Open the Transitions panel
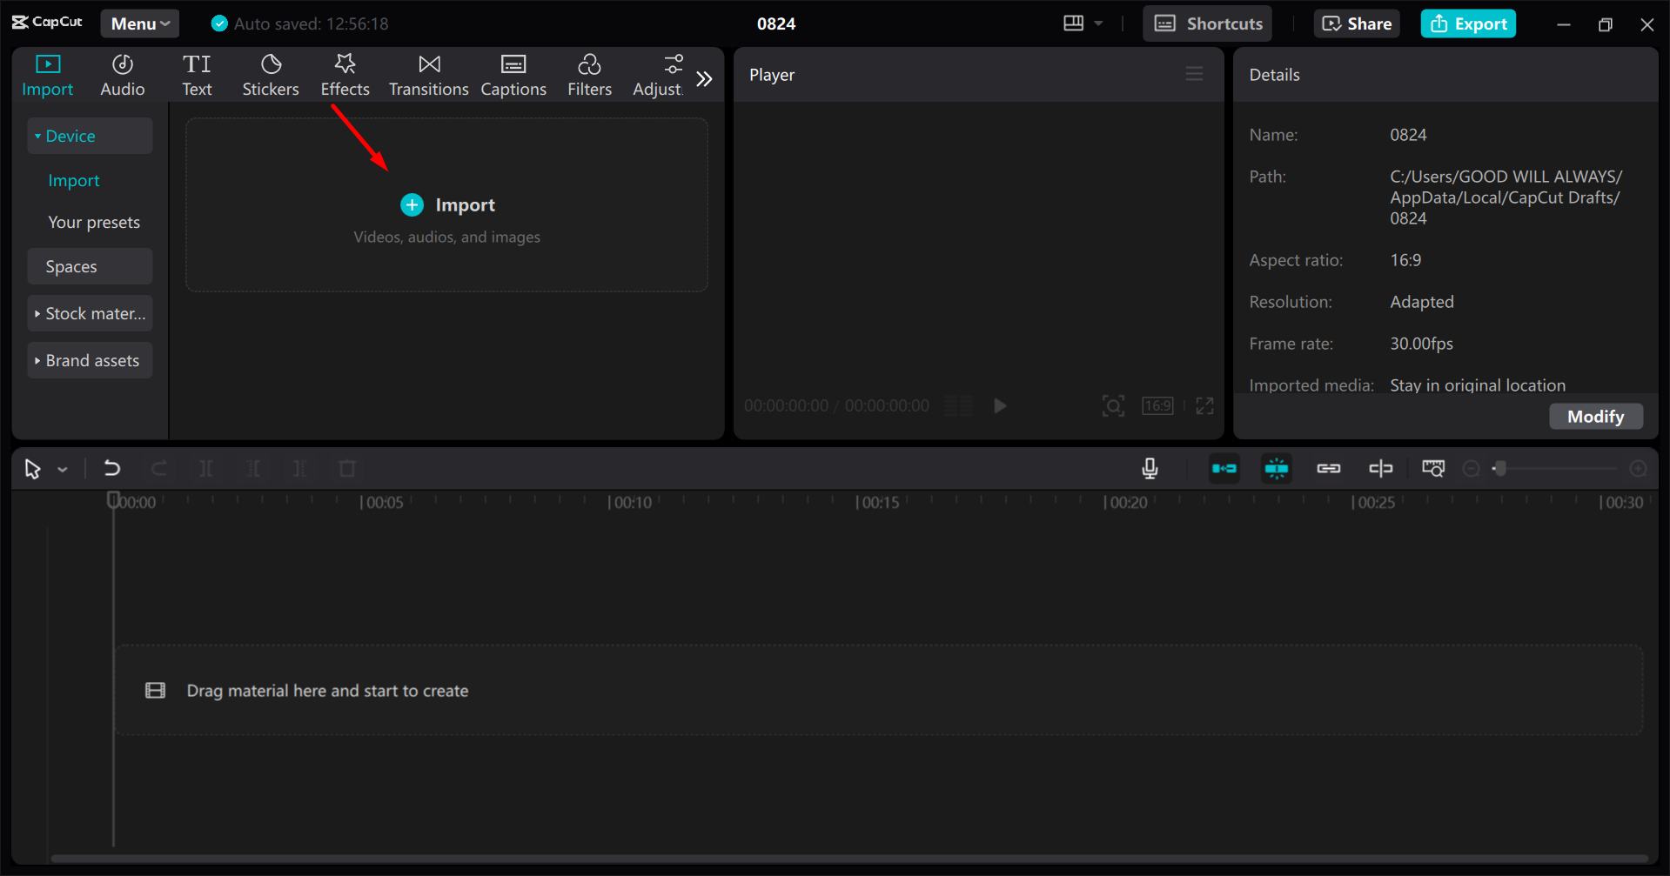 (427, 74)
